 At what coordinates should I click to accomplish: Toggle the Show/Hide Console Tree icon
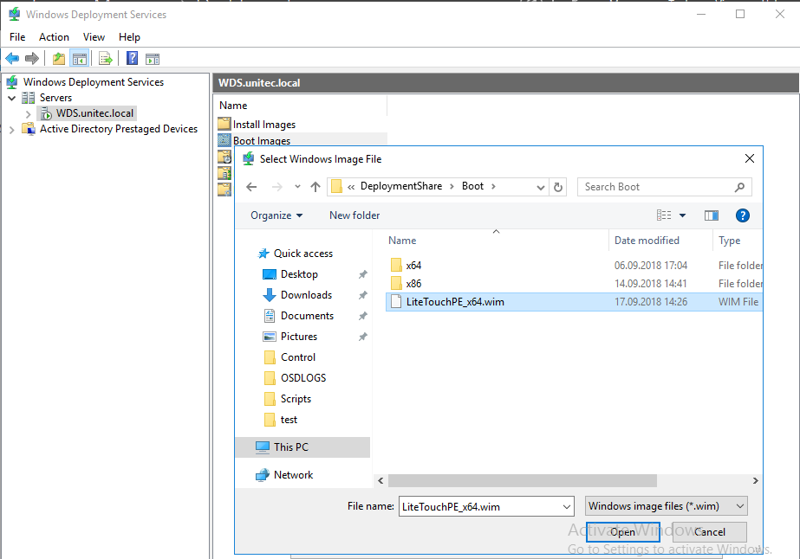click(x=80, y=59)
